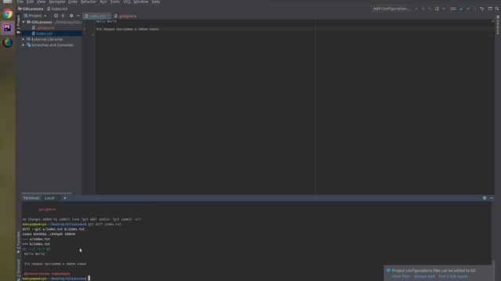The image size is (501, 281).
Task: Click the Git update project icon
Action: pyautogui.click(x=461, y=9)
